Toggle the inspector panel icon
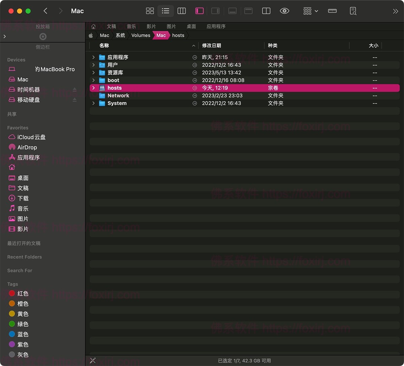 215,11
